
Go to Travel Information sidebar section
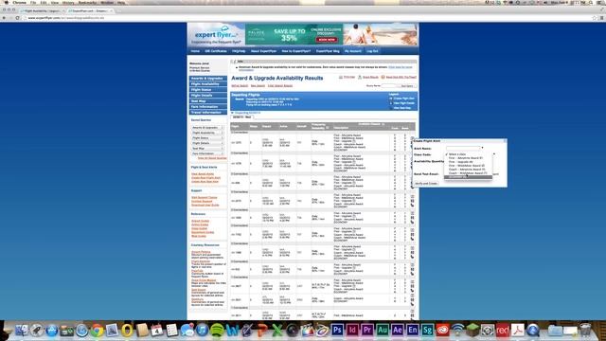tap(208, 112)
